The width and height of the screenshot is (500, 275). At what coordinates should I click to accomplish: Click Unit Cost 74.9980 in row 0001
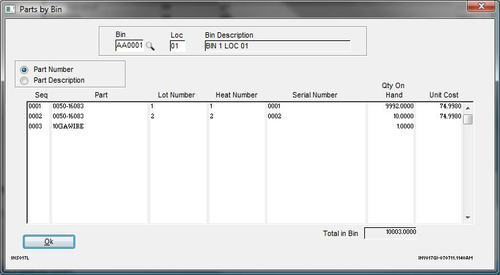450,106
